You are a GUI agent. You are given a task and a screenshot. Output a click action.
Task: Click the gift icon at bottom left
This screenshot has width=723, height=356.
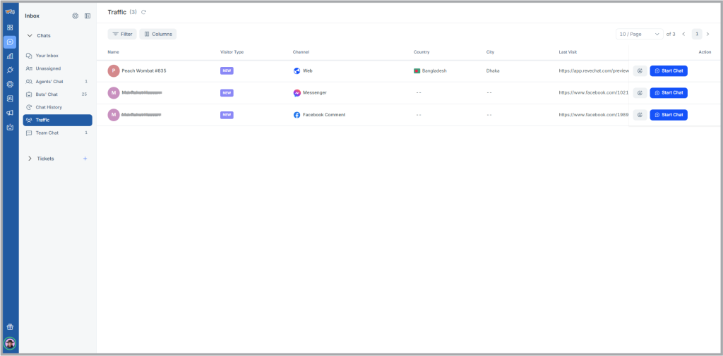(10, 327)
